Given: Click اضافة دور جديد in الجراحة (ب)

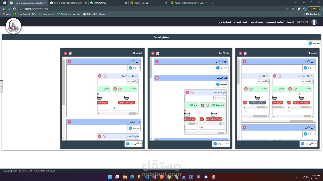Looking at the screenshot, I should click(x=221, y=144).
